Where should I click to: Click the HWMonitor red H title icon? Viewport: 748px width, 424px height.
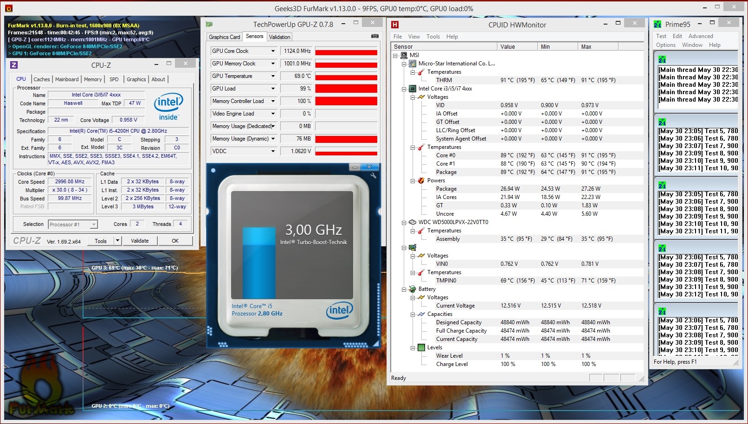(395, 25)
